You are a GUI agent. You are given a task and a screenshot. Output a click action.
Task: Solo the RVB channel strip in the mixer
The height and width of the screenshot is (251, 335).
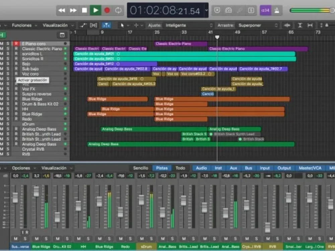pos(277,239)
